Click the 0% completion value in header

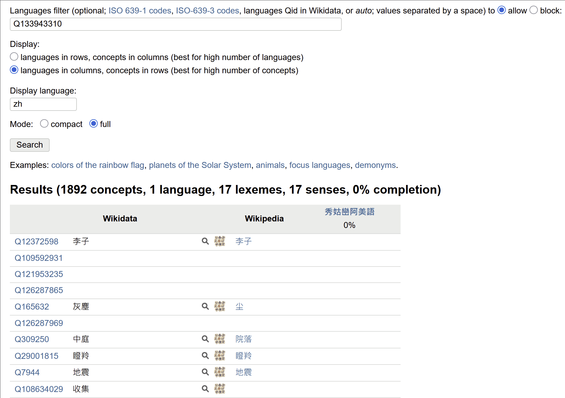[x=349, y=225]
